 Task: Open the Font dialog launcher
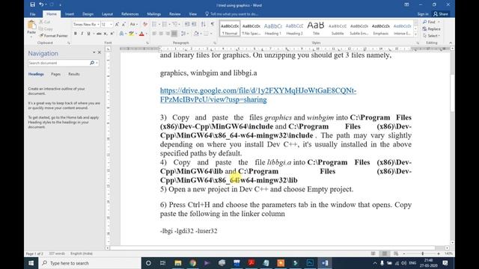tap(147, 43)
